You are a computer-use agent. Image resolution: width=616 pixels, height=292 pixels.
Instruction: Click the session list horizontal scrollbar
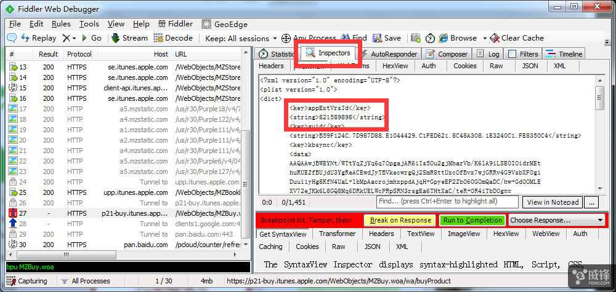[x=124, y=255]
